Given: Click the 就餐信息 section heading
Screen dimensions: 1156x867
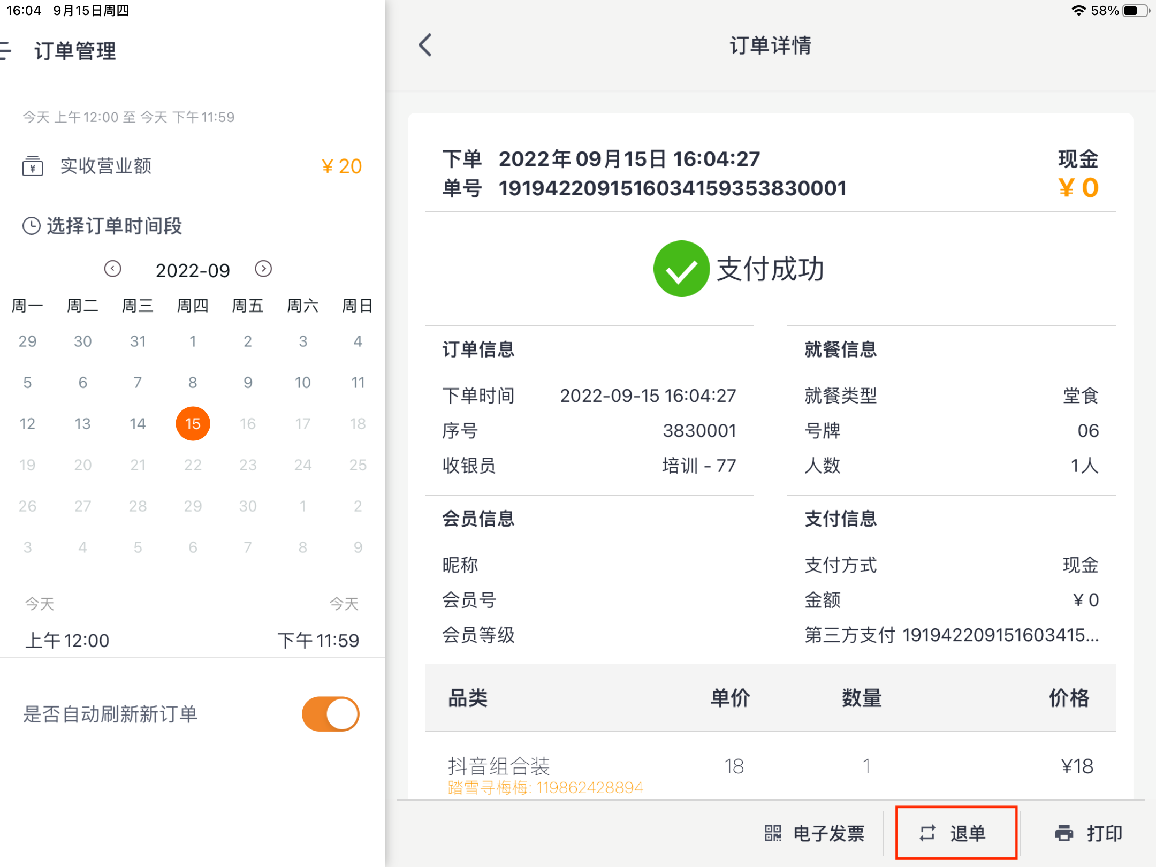Looking at the screenshot, I should point(840,349).
